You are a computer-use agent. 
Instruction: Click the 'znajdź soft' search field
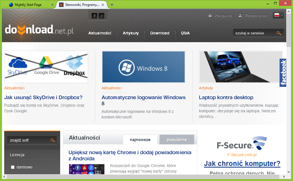coord(32,140)
